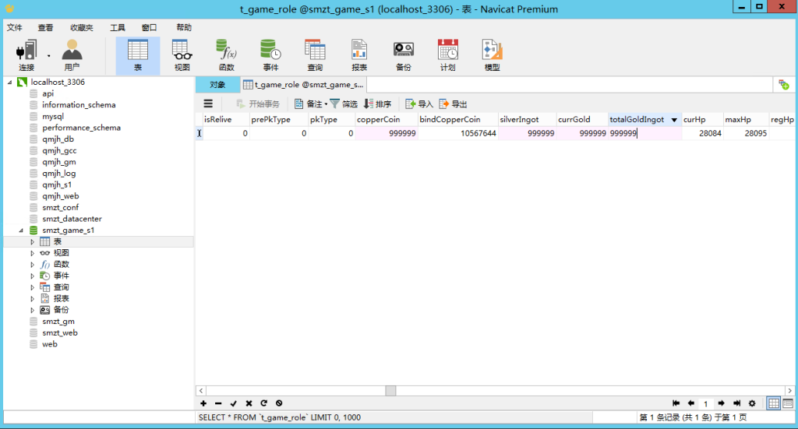
Task: Open the Function (函数) toolbar icon
Action: pos(227,55)
